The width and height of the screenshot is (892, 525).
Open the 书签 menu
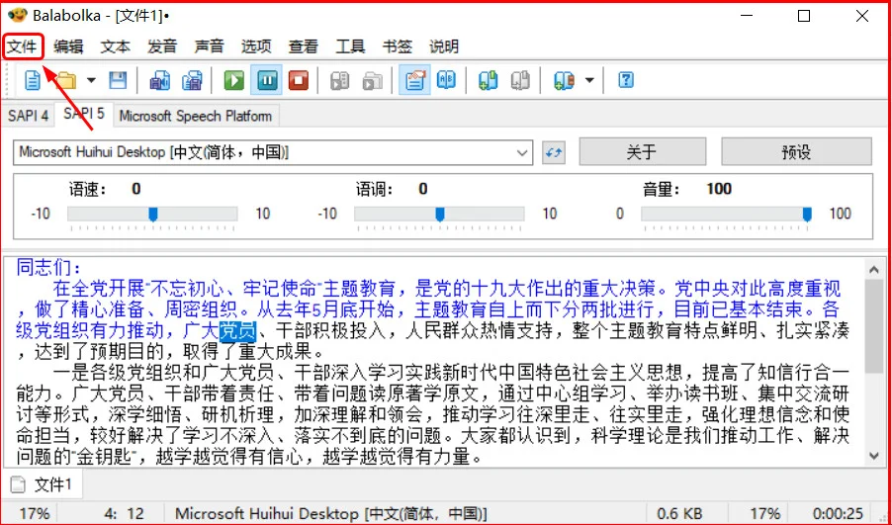click(398, 46)
